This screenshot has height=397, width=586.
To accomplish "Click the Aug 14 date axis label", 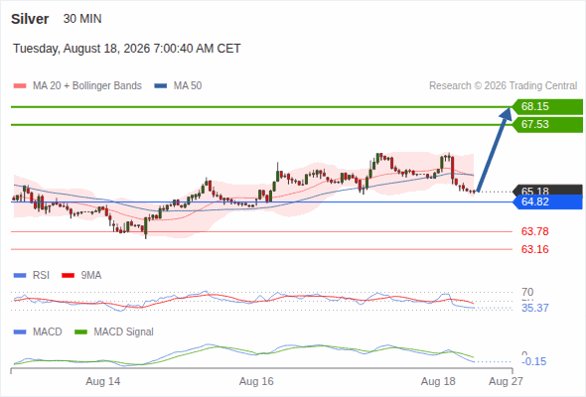I will [103, 381].
